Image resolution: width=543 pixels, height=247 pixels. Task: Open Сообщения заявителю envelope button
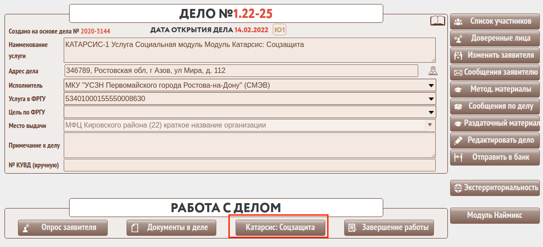[495, 72]
